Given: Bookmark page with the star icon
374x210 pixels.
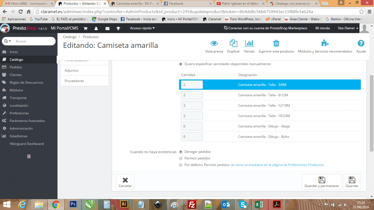Looking at the screenshot, I should click(x=361, y=12).
